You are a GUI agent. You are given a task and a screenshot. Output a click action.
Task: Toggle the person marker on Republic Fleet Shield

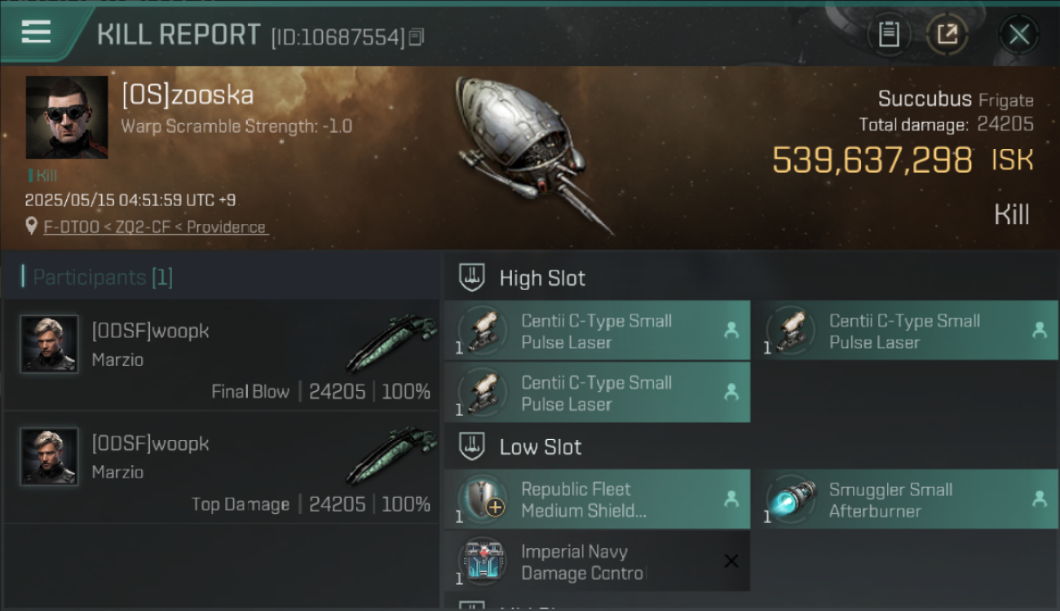coord(731,499)
